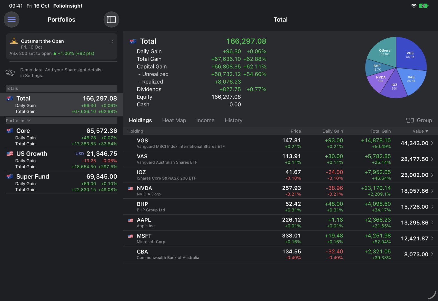The width and height of the screenshot is (438, 301).
Task: Switch to the Holdings tab
Action: (x=140, y=120)
